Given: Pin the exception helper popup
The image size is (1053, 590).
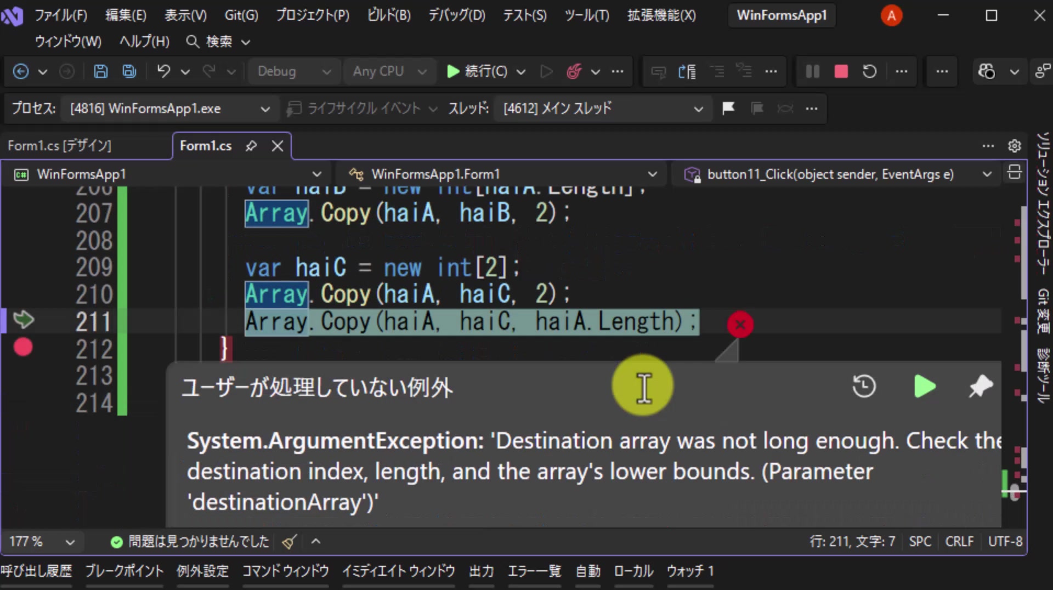Looking at the screenshot, I should pos(981,386).
